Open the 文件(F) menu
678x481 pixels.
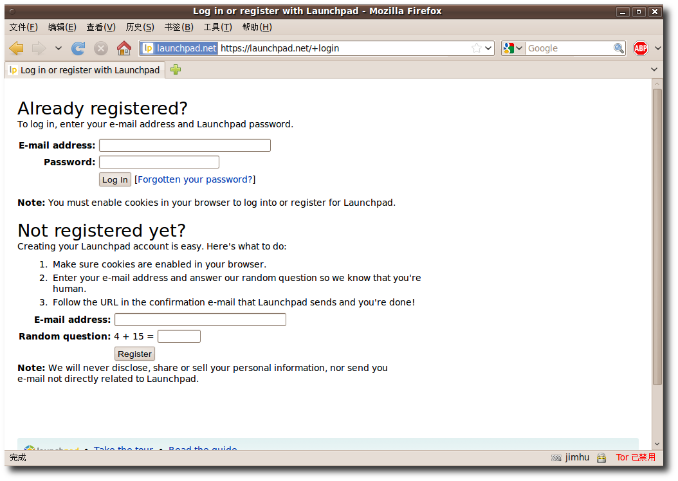point(24,27)
